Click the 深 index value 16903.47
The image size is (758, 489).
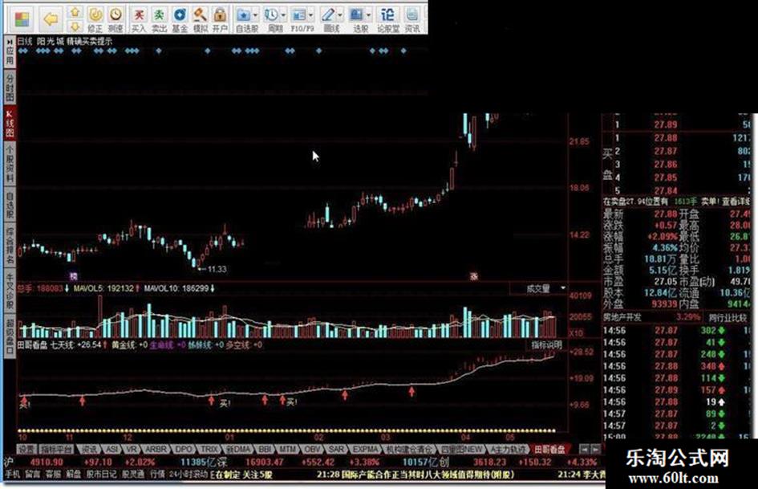(264, 463)
